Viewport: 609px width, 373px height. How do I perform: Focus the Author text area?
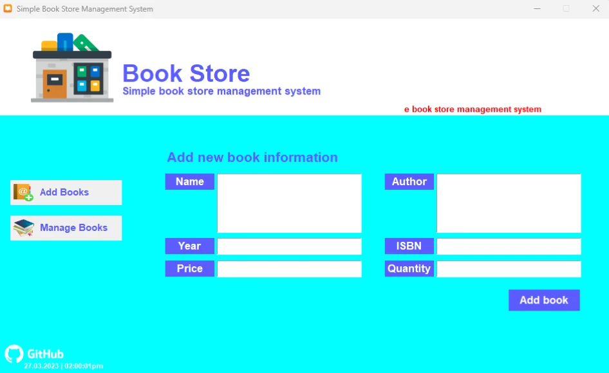tap(509, 203)
